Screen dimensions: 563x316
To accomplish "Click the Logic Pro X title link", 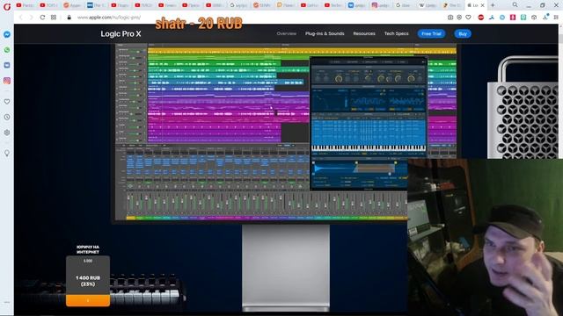I will (121, 34).
